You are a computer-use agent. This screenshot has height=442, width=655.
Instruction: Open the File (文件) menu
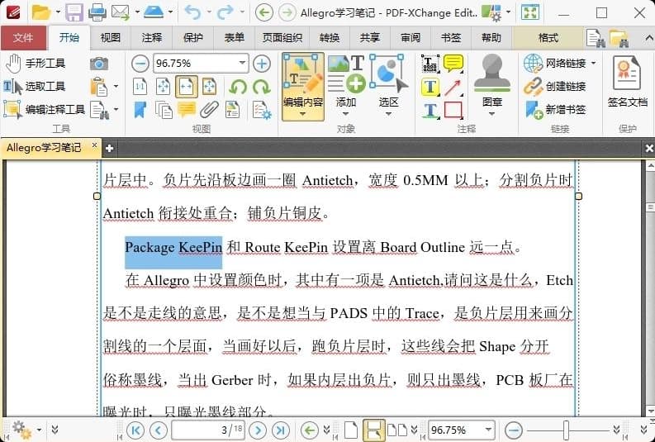[x=23, y=38]
